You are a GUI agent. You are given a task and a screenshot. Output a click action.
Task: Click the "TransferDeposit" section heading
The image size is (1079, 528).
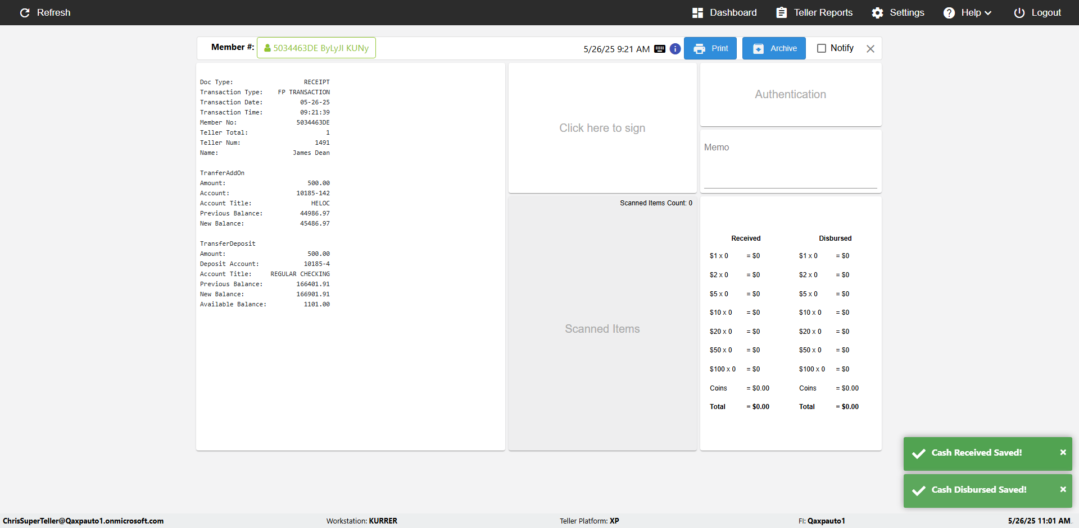click(x=228, y=244)
